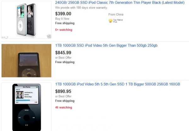Click the Top Rated Plus badge icon
Viewport: 189px width, 131px height.
coord(111,21)
